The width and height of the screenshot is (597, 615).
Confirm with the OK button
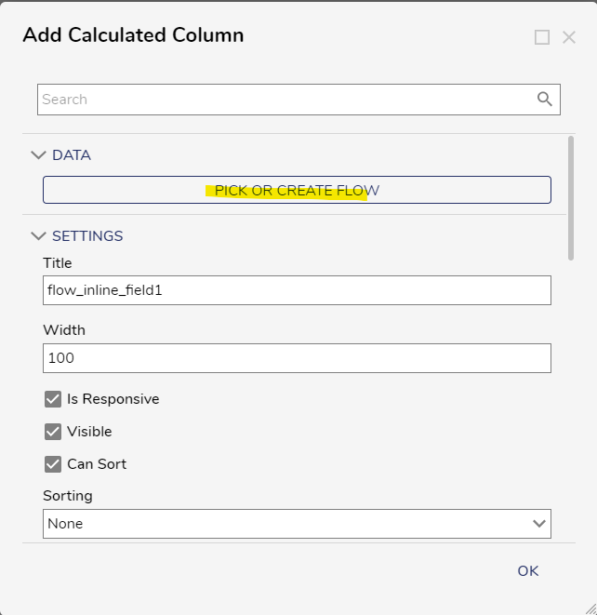pos(527,571)
